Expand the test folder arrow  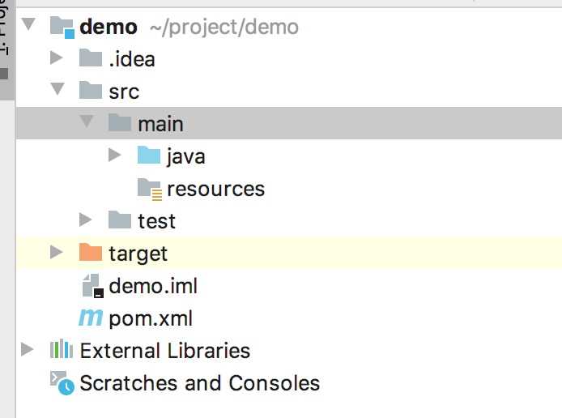coord(85,220)
